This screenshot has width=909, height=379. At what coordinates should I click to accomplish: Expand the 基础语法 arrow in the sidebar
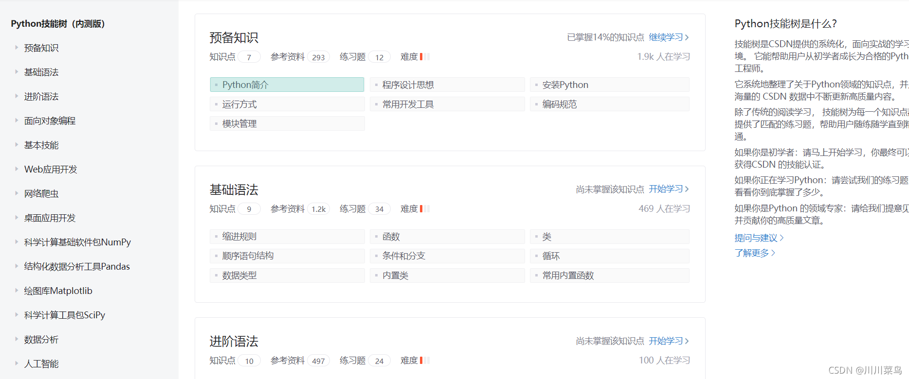(17, 72)
